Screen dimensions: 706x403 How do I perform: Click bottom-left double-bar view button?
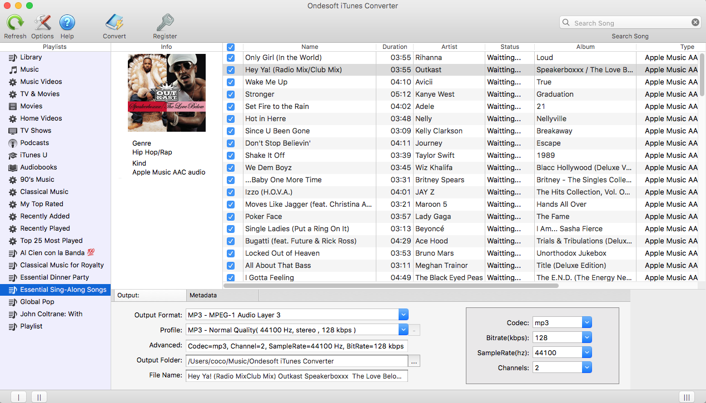coord(39,397)
